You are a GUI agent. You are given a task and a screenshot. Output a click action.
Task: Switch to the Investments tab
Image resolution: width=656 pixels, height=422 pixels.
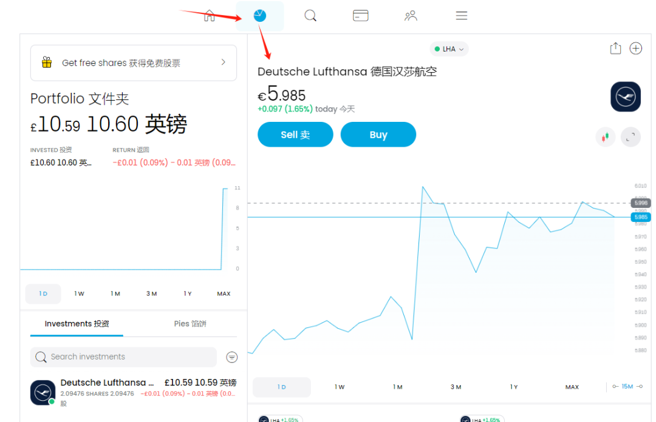pyautogui.click(x=77, y=324)
